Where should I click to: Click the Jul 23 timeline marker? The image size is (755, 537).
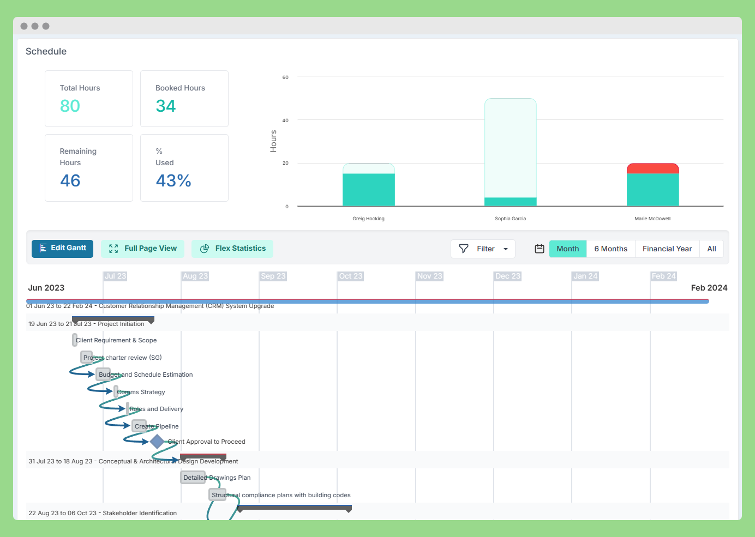pyautogui.click(x=115, y=276)
